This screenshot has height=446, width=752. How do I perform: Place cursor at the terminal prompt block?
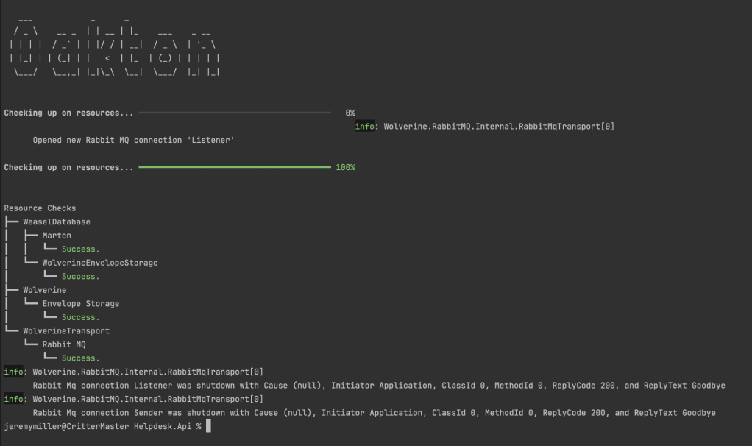pos(209,427)
